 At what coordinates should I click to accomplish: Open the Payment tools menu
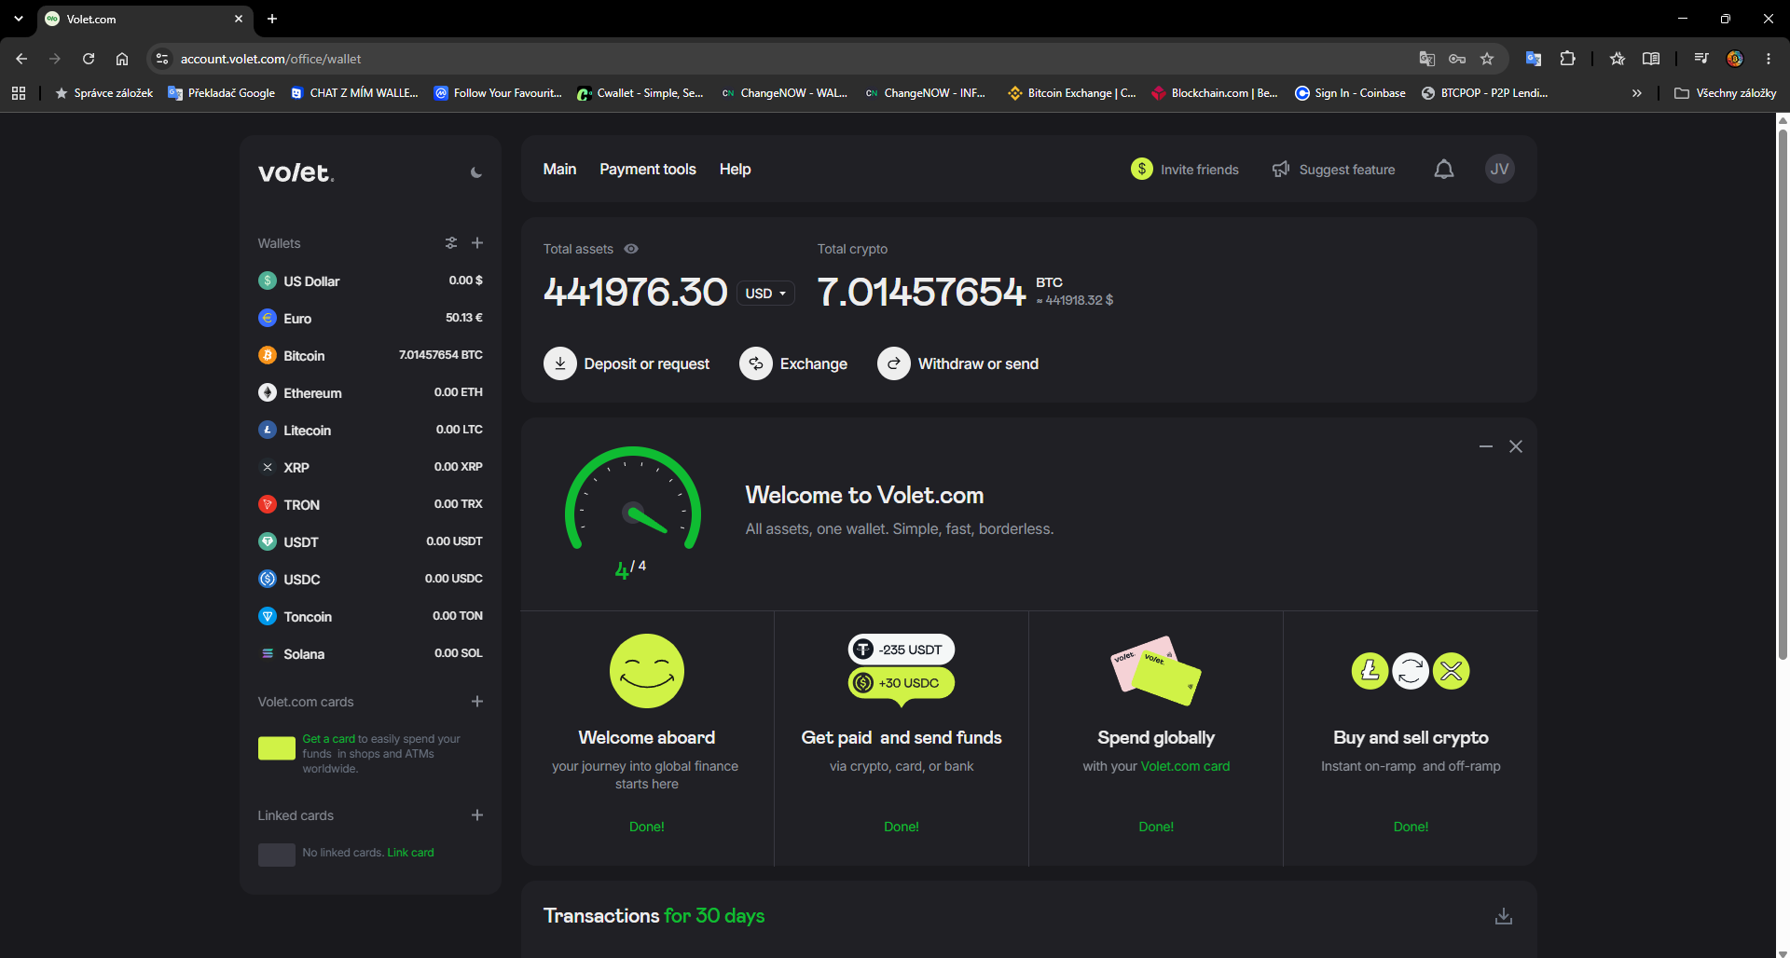point(648,169)
